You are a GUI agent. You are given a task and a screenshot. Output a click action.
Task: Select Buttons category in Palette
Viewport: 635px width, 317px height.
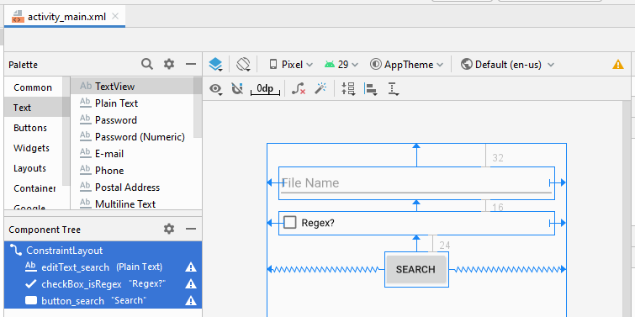tap(30, 128)
